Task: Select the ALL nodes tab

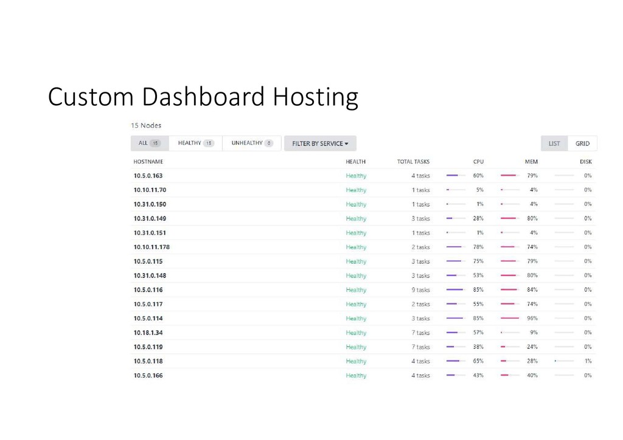Action: [150, 143]
